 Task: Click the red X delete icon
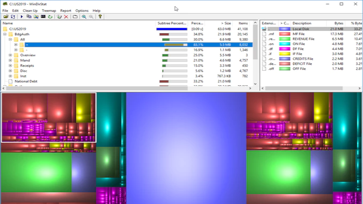[x=66, y=17]
